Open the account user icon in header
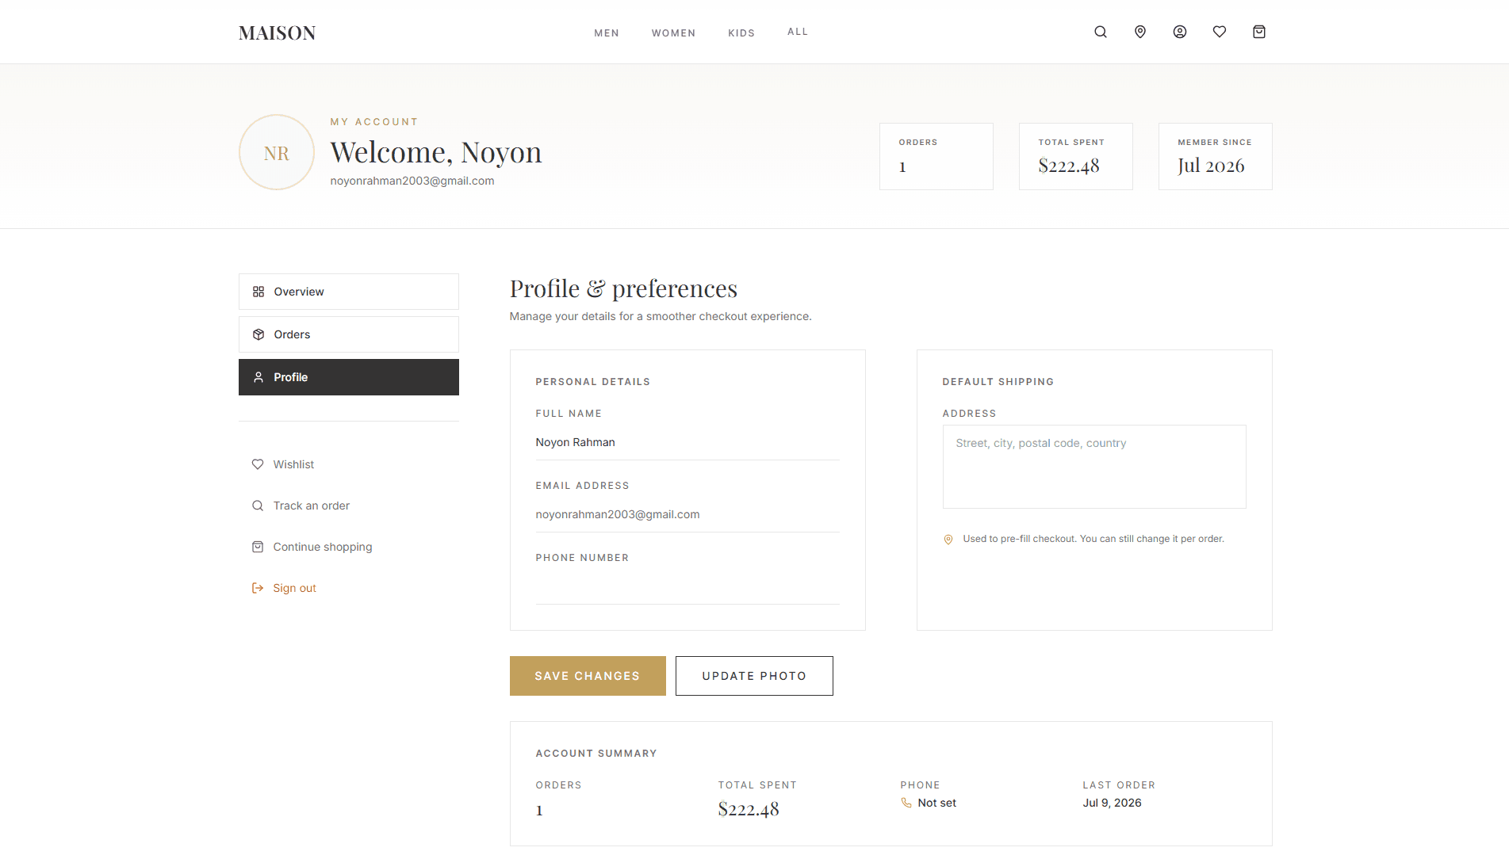 coord(1180,32)
